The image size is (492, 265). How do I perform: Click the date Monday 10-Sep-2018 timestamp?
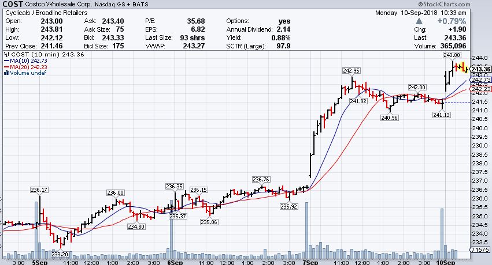click(421, 13)
